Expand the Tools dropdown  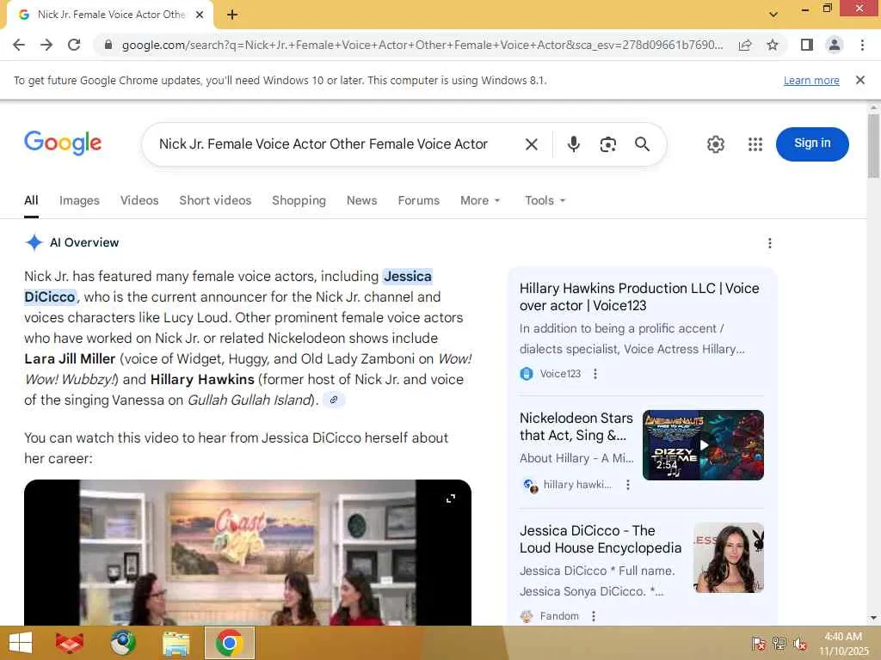[x=545, y=200]
